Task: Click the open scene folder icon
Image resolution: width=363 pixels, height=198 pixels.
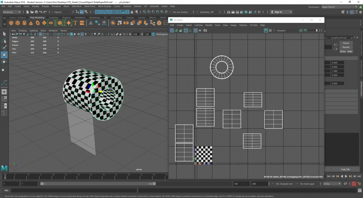Action: tap(32, 12)
